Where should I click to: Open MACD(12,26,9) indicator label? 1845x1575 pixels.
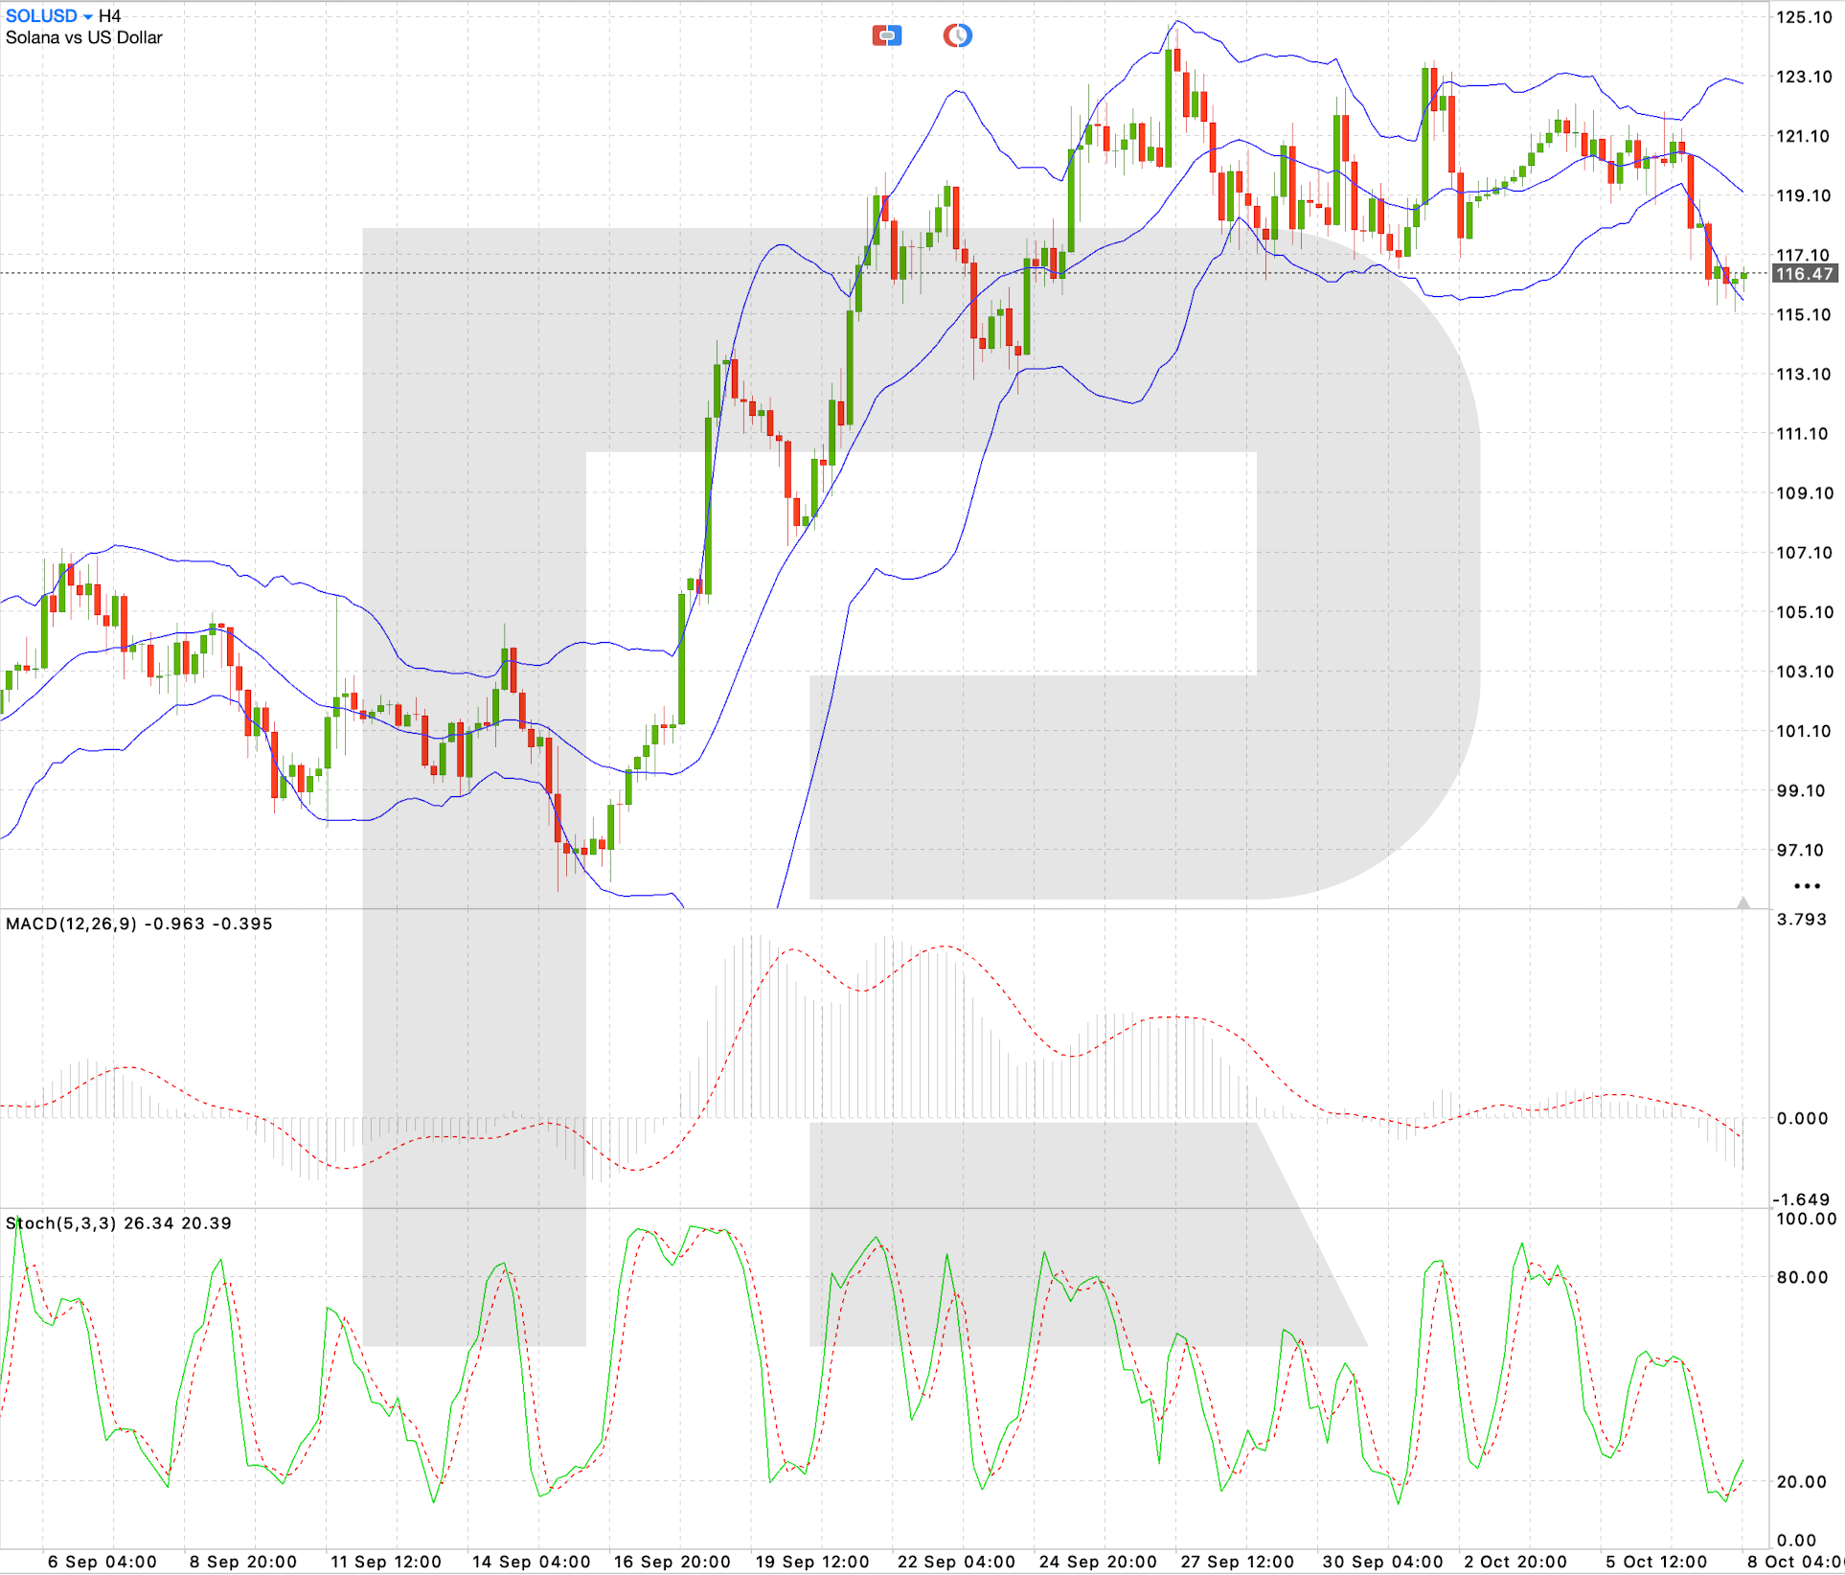72,924
